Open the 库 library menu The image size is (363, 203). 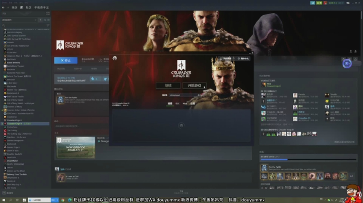click(x=22, y=8)
